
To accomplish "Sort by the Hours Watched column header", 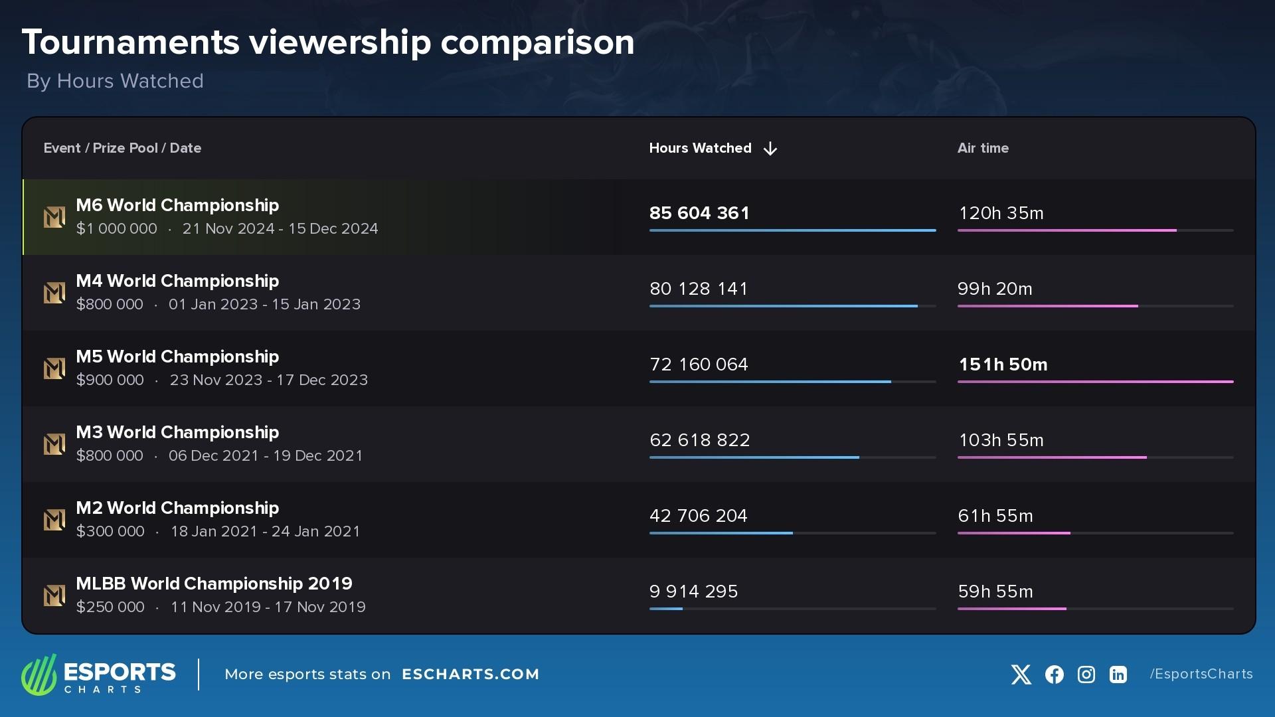I will [700, 148].
